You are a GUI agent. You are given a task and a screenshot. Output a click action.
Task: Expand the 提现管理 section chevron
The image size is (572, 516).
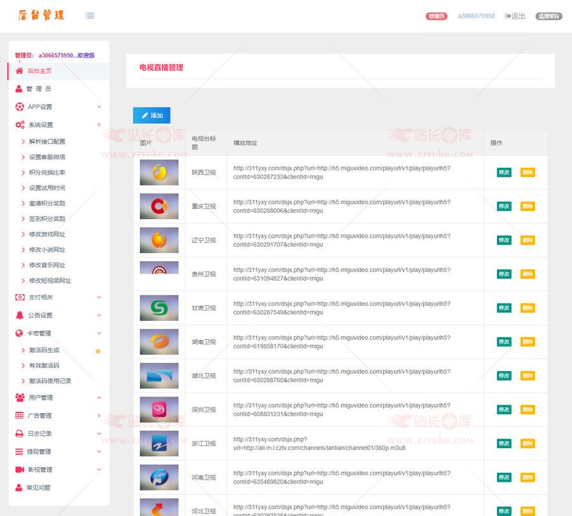pyautogui.click(x=99, y=452)
